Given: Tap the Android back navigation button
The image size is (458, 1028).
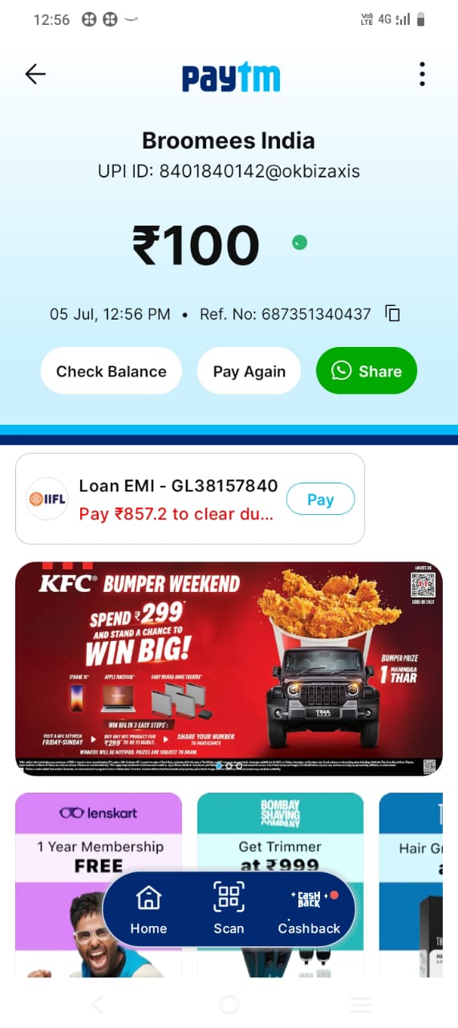Looking at the screenshot, I should click(x=98, y=1004).
